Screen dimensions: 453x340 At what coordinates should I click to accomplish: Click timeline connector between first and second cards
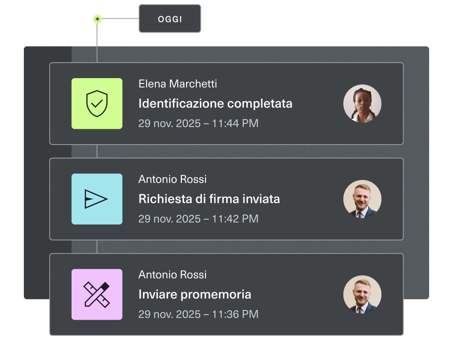pyautogui.click(x=97, y=151)
